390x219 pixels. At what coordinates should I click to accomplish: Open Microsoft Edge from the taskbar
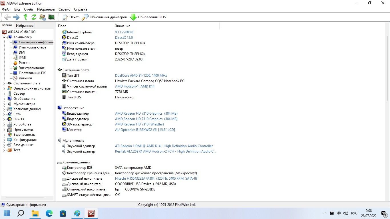(49, 213)
